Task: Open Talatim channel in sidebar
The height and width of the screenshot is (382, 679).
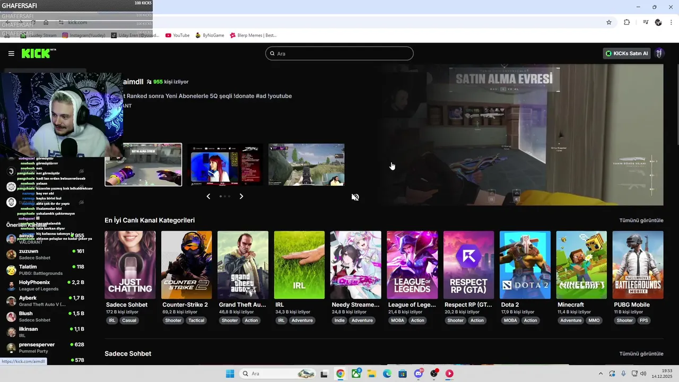Action: pyautogui.click(x=46, y=270)
